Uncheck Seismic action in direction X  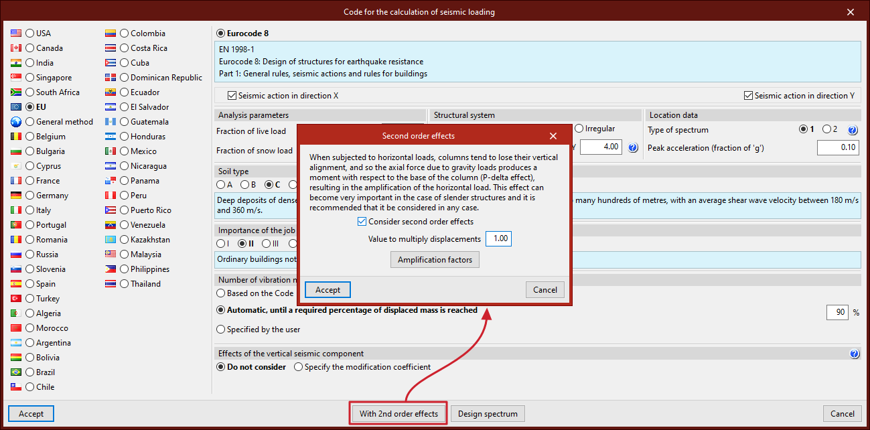click(x=232, y=96)
